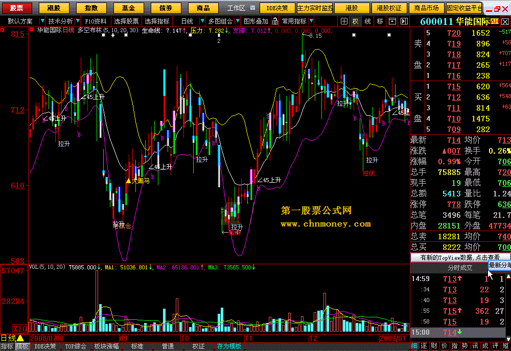Select the 板块涨幅 template tab
511x351 pixels.
point(106,346)
